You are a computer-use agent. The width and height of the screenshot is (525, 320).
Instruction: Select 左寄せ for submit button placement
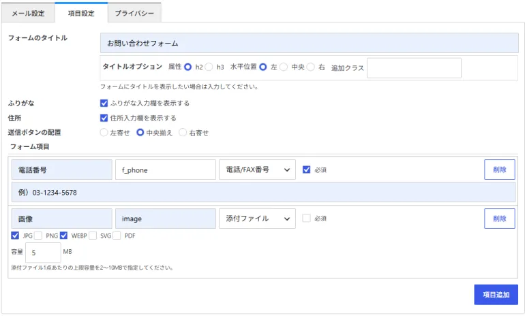104,132
